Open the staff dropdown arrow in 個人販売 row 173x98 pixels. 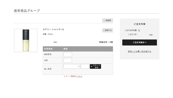[x=79, y=67]
